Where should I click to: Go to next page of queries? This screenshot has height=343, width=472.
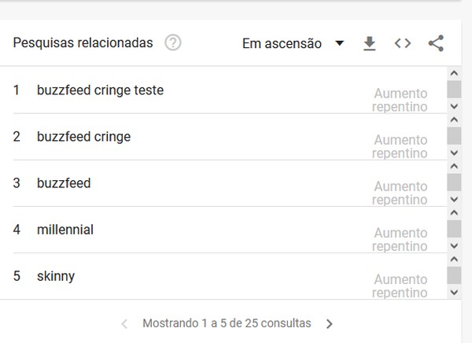point(330,323)
